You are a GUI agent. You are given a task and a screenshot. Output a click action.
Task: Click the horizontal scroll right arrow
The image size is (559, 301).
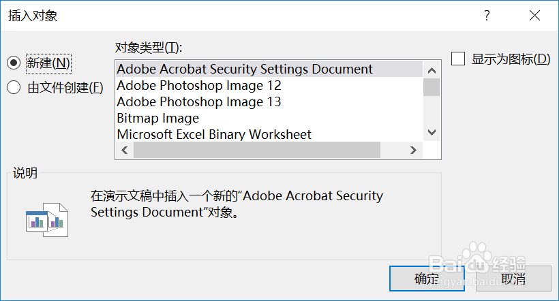(x=414, y=150)
